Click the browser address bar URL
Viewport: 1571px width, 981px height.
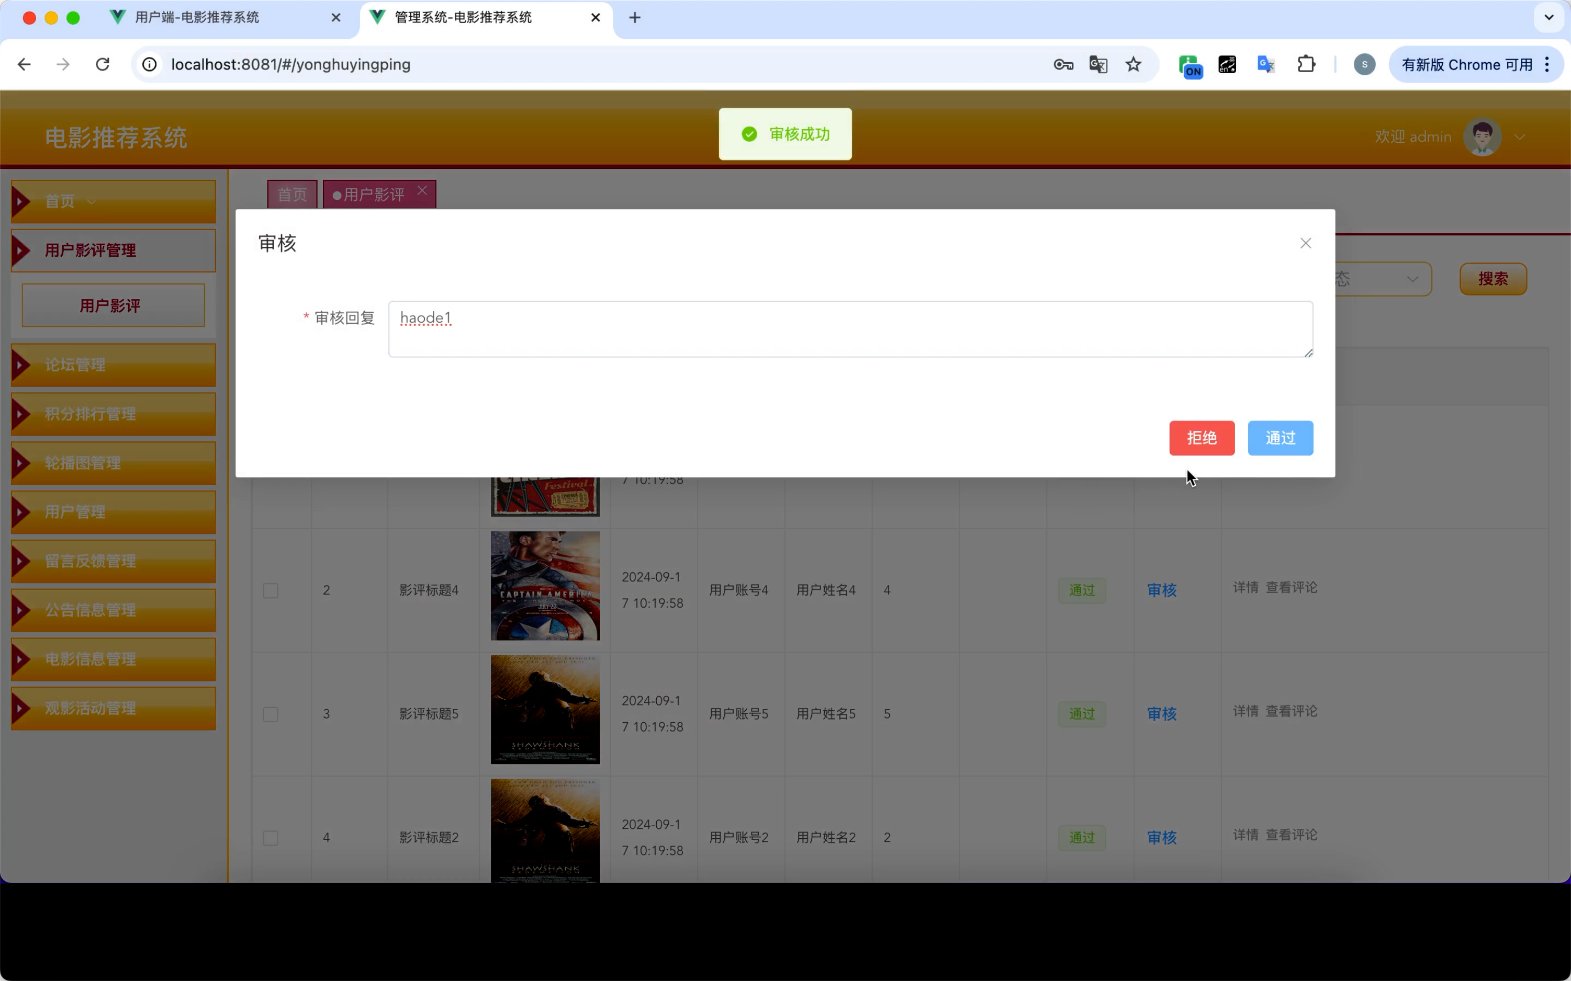click(291, 64)
